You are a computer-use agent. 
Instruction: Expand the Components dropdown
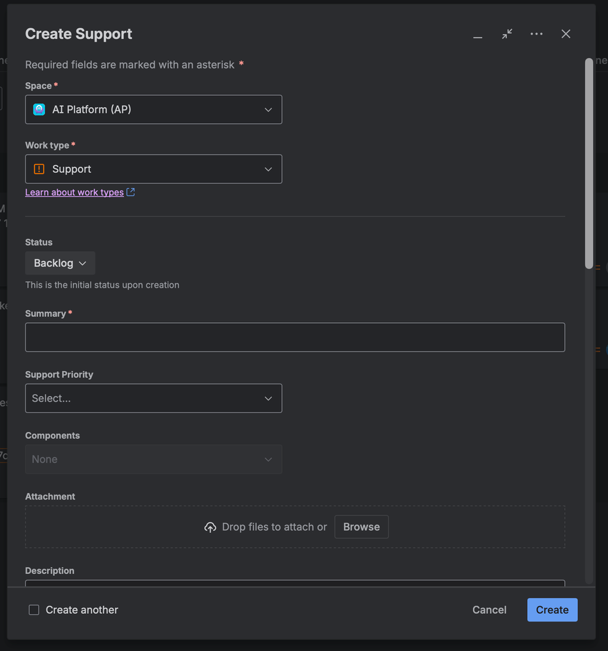point(153,459)
